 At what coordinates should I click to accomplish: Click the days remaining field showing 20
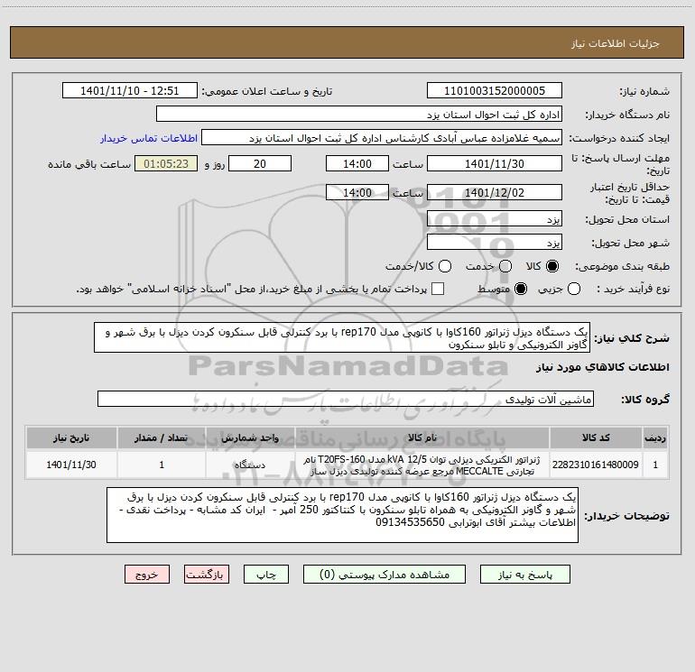click(260, 163)
